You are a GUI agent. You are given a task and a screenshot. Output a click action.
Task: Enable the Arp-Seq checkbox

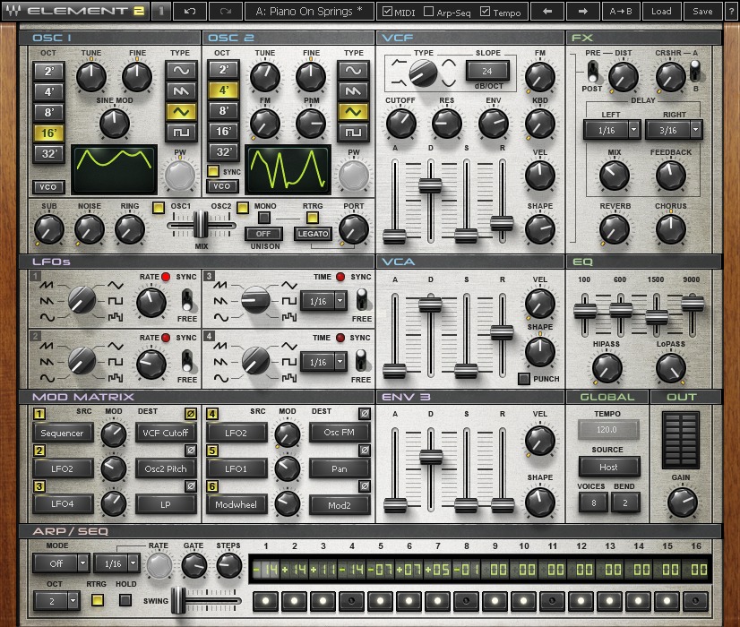tap(428, 12)
